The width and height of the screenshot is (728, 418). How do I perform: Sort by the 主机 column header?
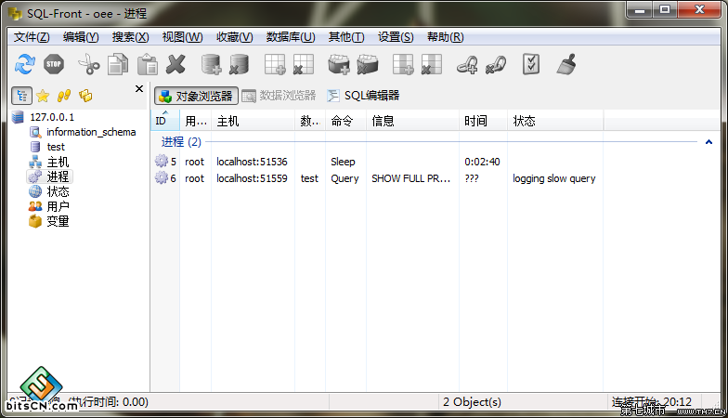point(253,121)
